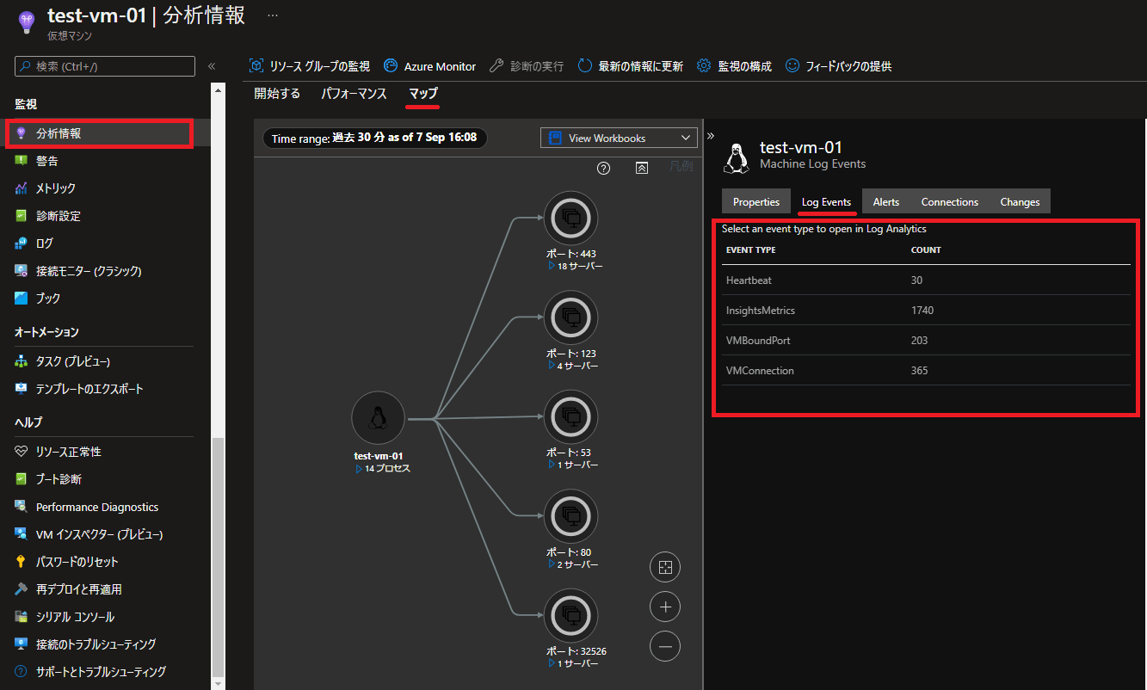Select the マップ tab
This screenshot has width=1147, height=690.
(x=423, y=94)
